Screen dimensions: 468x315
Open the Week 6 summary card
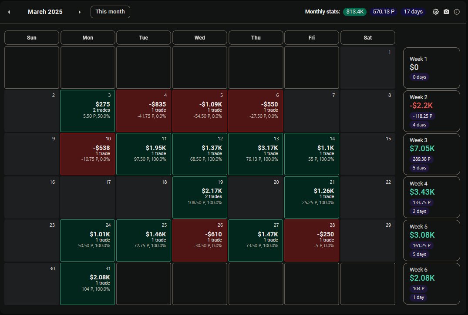(431, 284)
